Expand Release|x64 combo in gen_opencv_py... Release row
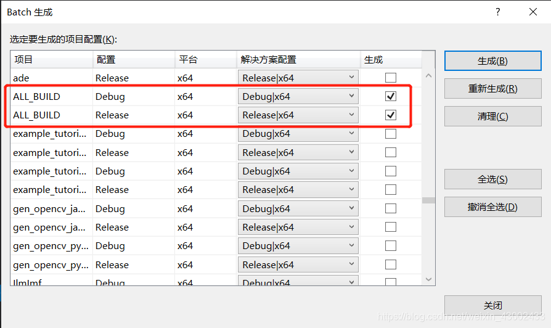 298,264
